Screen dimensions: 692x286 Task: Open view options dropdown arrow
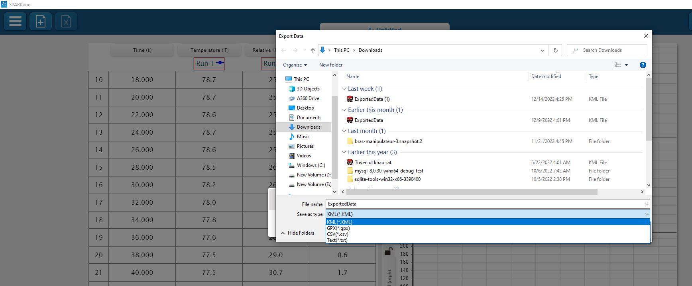(626, 65)
